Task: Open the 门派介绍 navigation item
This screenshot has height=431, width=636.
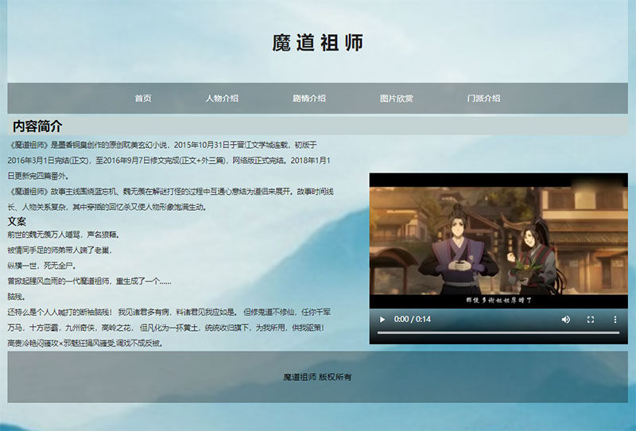Action: pyautogui.click(x=483, y=99)
